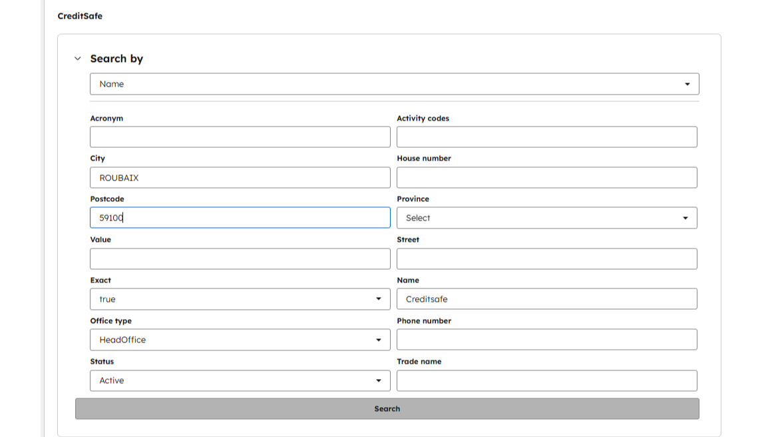Click the Acronym input field

point(240,137)
